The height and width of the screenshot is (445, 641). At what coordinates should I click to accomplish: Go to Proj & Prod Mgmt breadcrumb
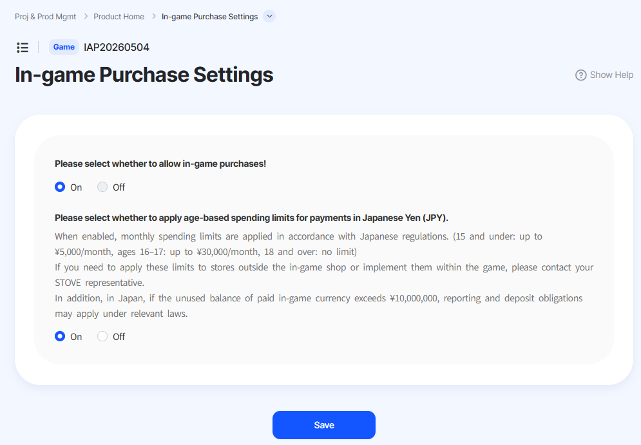coord(45,17)
